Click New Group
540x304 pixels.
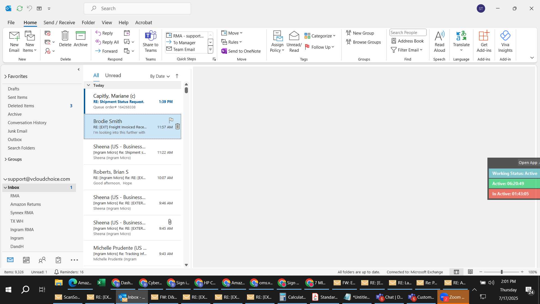(x=360, y=33)
